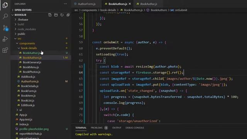
Task: Expand the build folder
Action: pos(21,24)
